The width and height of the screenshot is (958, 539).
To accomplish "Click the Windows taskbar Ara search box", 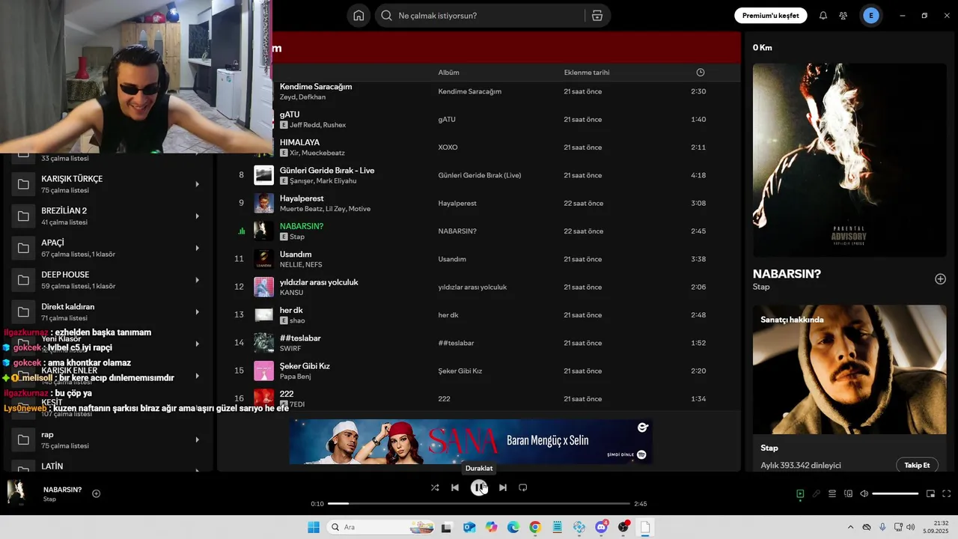I will click(x=379, y=527).
